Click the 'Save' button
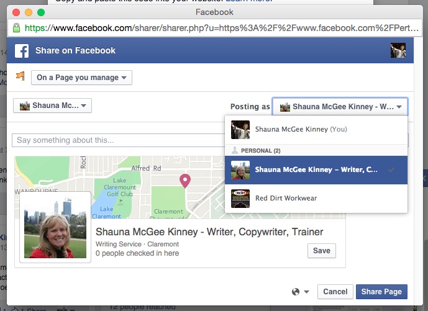Image resolution: width=428 pixels, height=311 pixels. (x=322, y=251)
